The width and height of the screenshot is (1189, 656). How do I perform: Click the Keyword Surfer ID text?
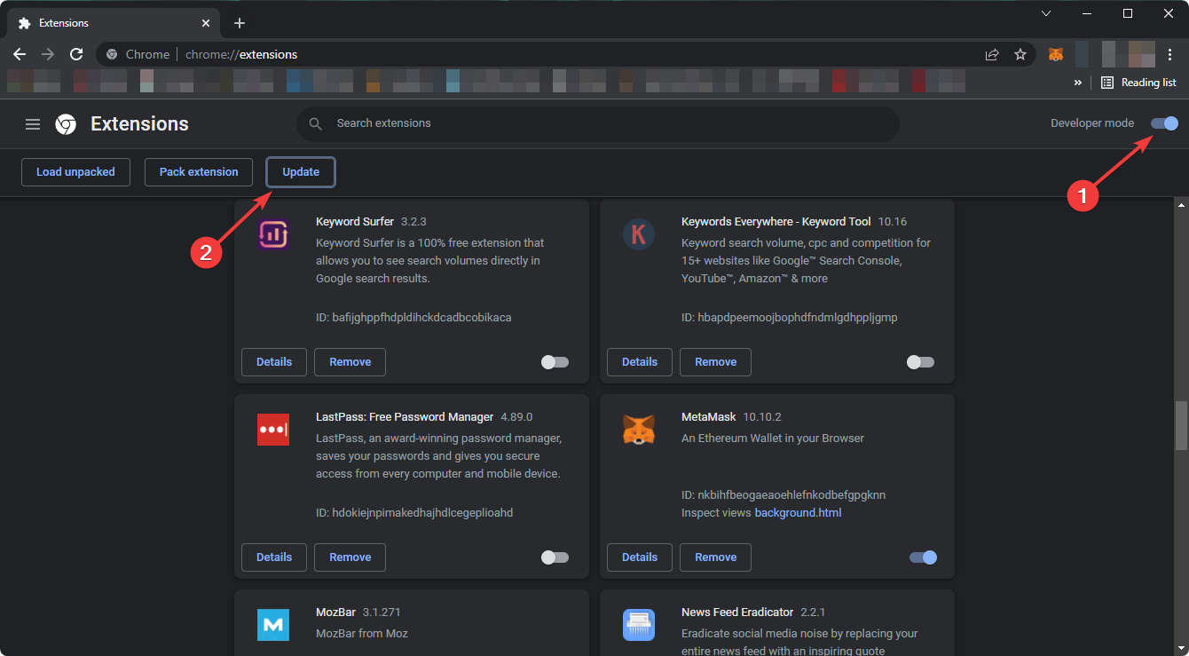pos(413,318)
